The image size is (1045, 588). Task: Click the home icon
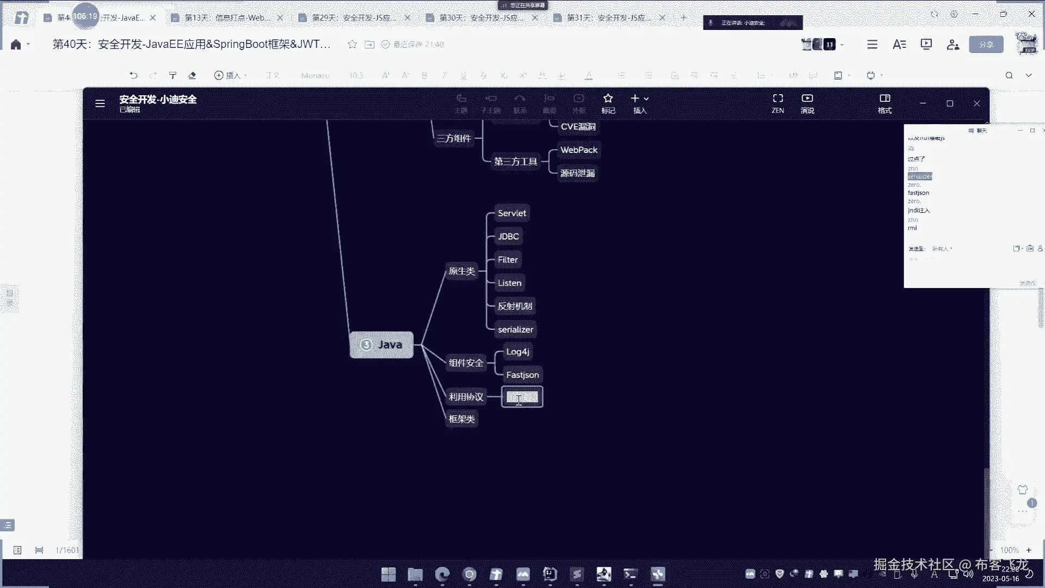pyautogui.click(x=16, y=45)
